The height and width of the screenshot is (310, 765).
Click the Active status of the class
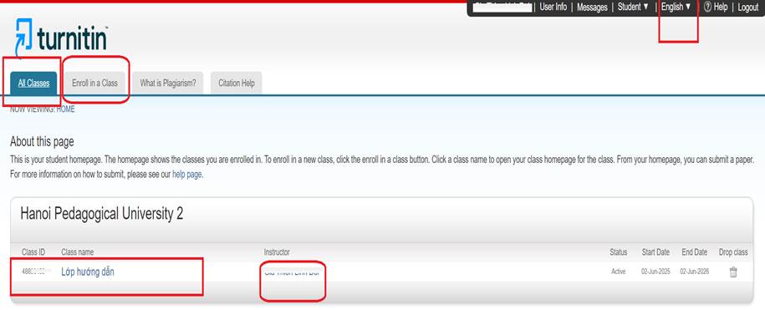pyautogui.click(x=618, y=272)
